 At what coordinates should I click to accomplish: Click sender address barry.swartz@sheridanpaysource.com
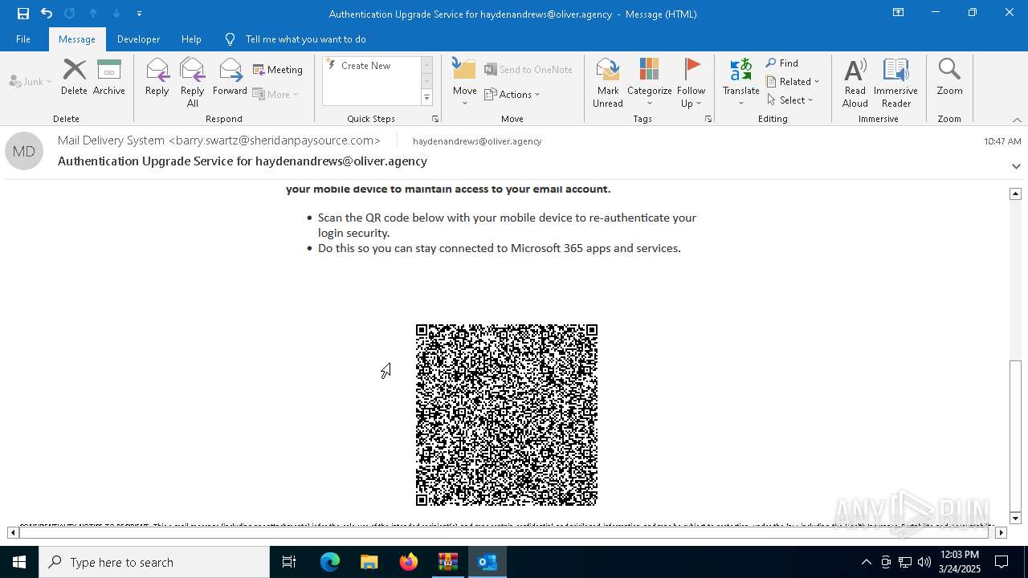point(275,140)
